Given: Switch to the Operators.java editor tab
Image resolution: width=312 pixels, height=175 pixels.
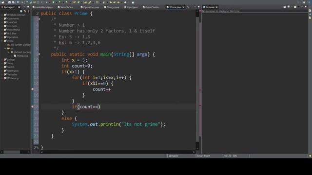Looking at the screenshot, I should [x=90, y=7].
